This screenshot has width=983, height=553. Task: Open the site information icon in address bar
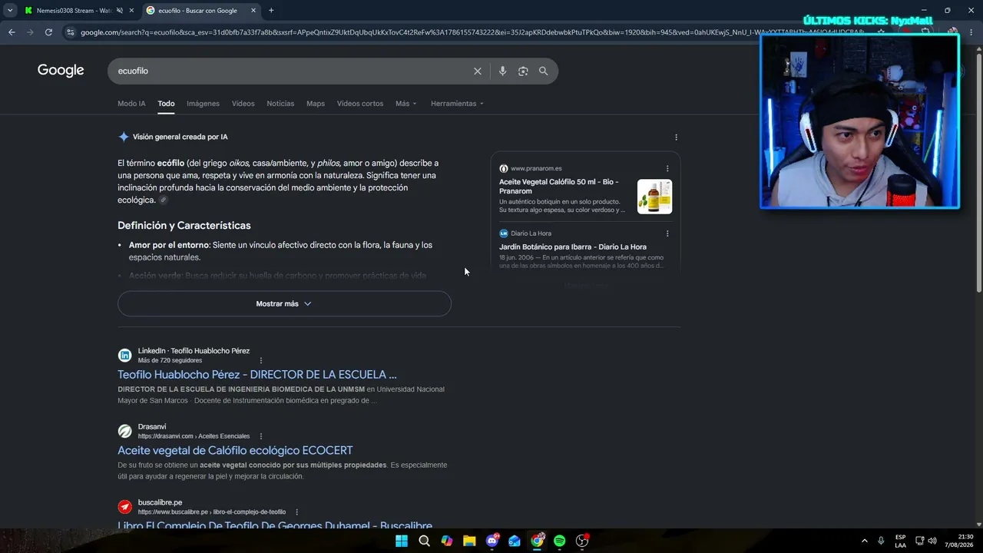point(71,32)
